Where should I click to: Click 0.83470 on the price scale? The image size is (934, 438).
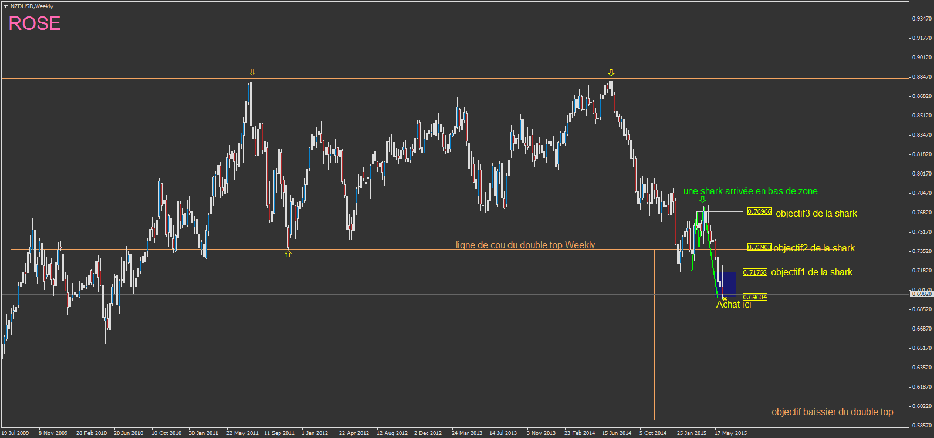pos(921,135)
